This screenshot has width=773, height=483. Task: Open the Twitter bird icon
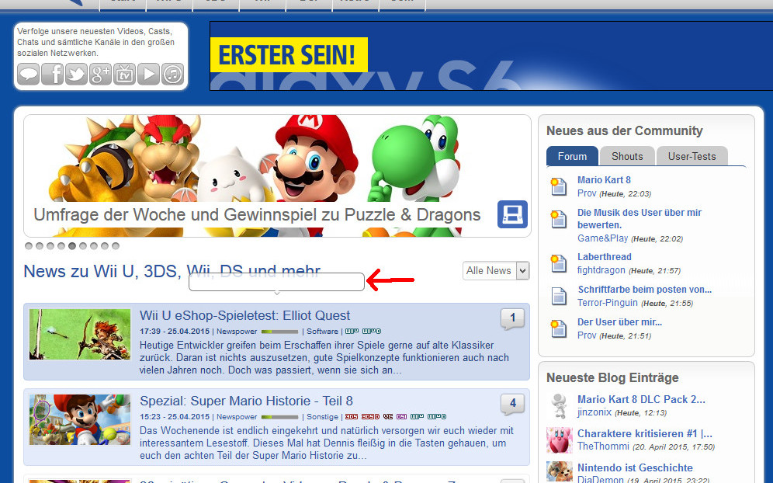click(x=76, y=74)
